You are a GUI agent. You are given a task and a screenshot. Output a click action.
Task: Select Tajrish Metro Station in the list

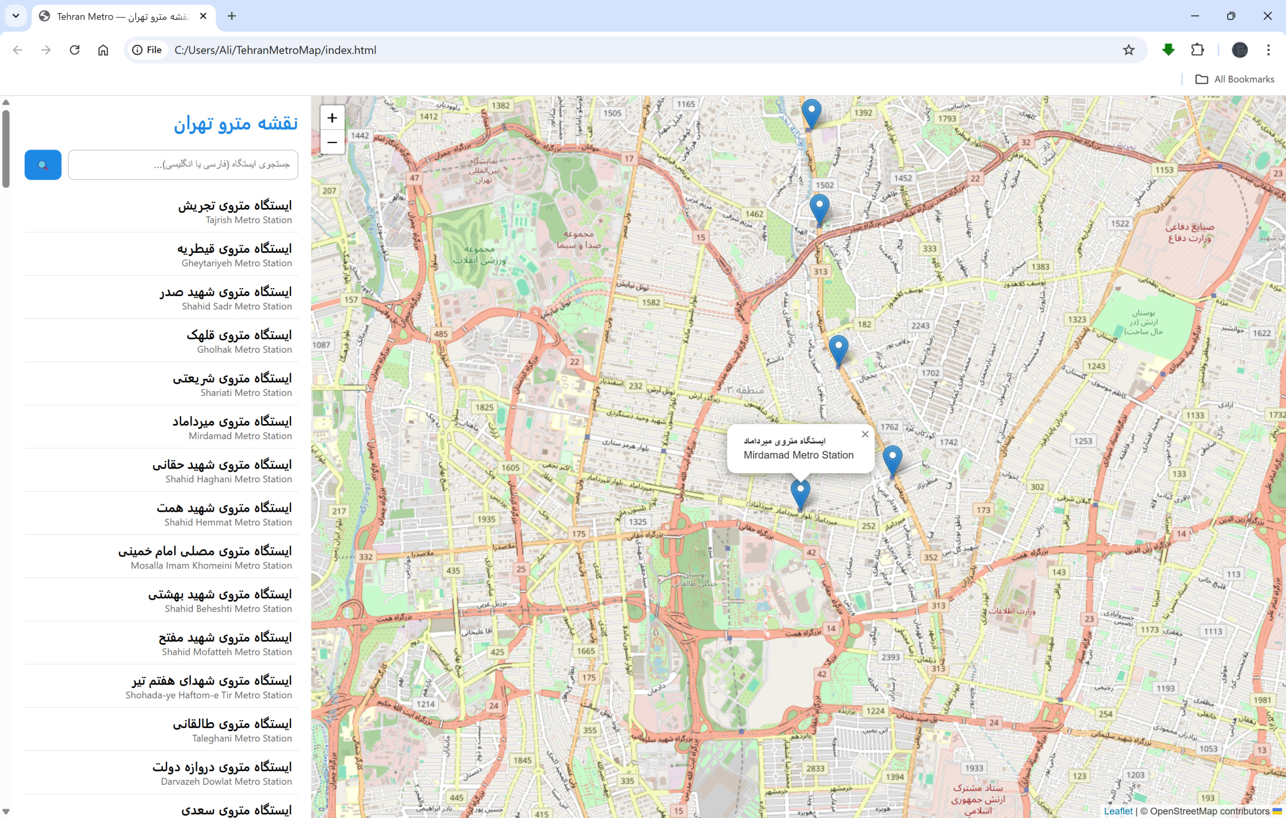pyautogui.click(x=235, y=212)
